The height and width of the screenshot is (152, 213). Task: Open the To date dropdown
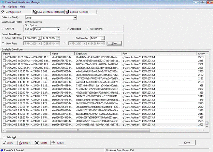tap(85, 44)
